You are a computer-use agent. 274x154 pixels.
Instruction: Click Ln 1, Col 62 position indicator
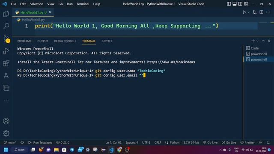(113, 142)
